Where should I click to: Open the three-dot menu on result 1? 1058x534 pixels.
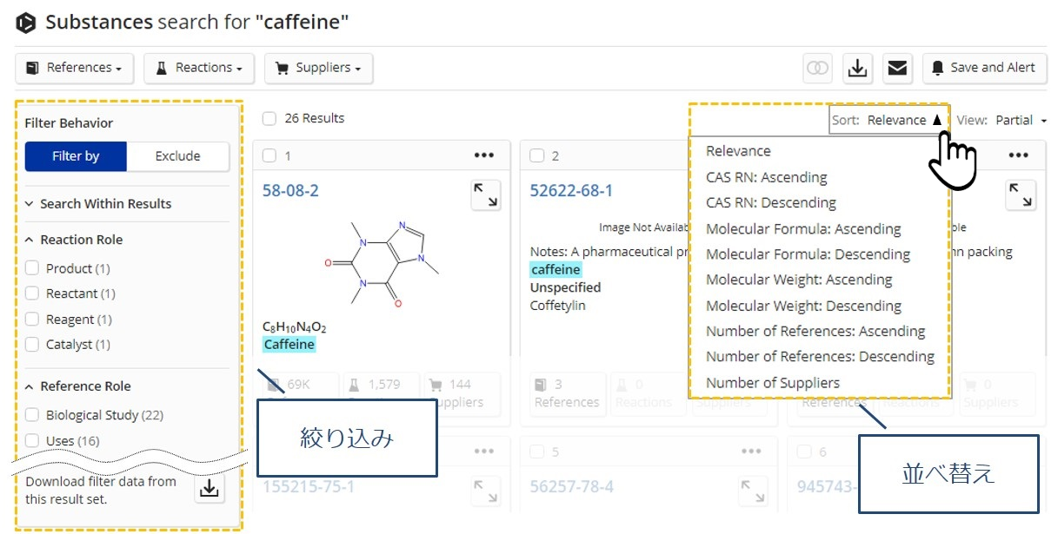tap(484, 155)
